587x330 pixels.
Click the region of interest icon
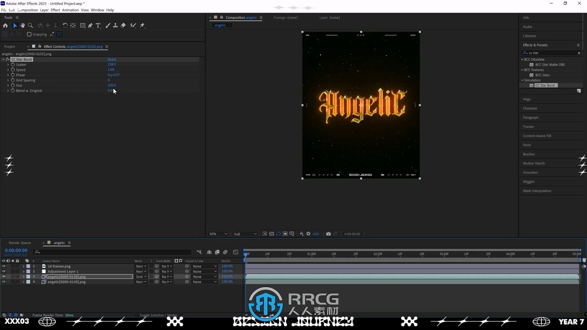click(285, 234)
